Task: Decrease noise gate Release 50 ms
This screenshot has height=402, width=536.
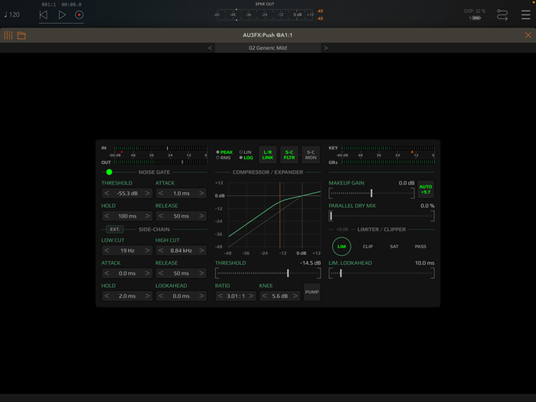Action: pyautogui.click(x=161, y=216)
